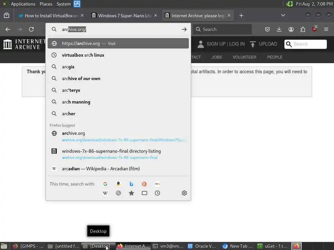Search this time with DuckDuckGo

click(144, 184)
